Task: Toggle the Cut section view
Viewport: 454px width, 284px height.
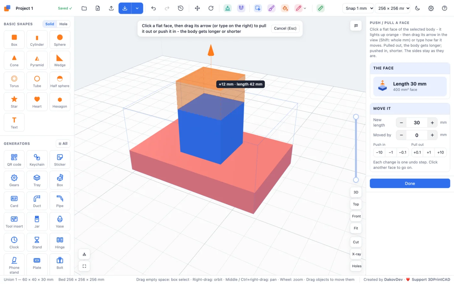Action: [356, 242]
